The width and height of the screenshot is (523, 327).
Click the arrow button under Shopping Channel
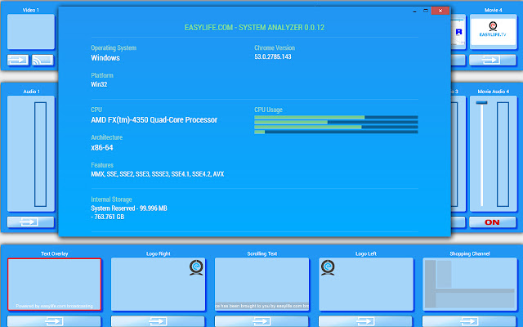point(469,321)
